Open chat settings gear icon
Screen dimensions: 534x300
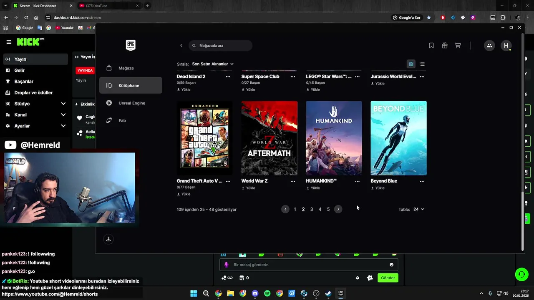click(358, 278)
